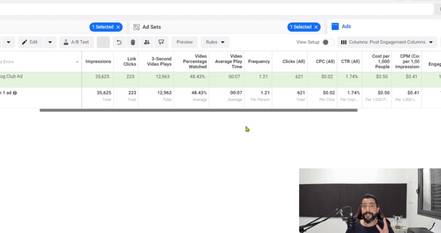Toggle the View Setup switch
441x233 pixels.
click(327, 42)
